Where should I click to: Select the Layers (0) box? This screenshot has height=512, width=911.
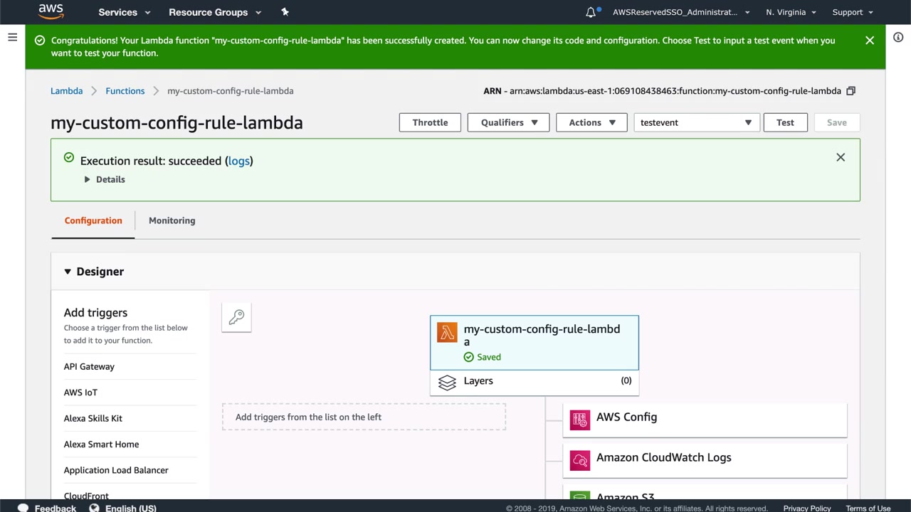pyautogui.click(x=535, y=382)
